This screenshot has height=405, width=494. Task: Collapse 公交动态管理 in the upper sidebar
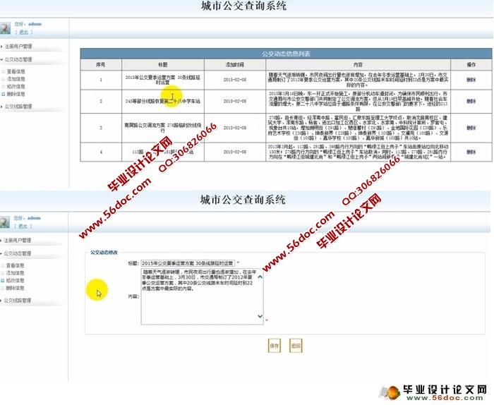19,60
